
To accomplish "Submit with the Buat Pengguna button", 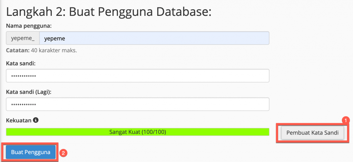I will click(x=31, y=152).
